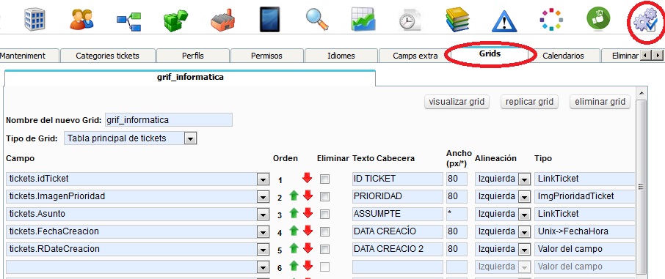Open Campo dropdown showing tickets.idTicket

[x=263, y=179]
